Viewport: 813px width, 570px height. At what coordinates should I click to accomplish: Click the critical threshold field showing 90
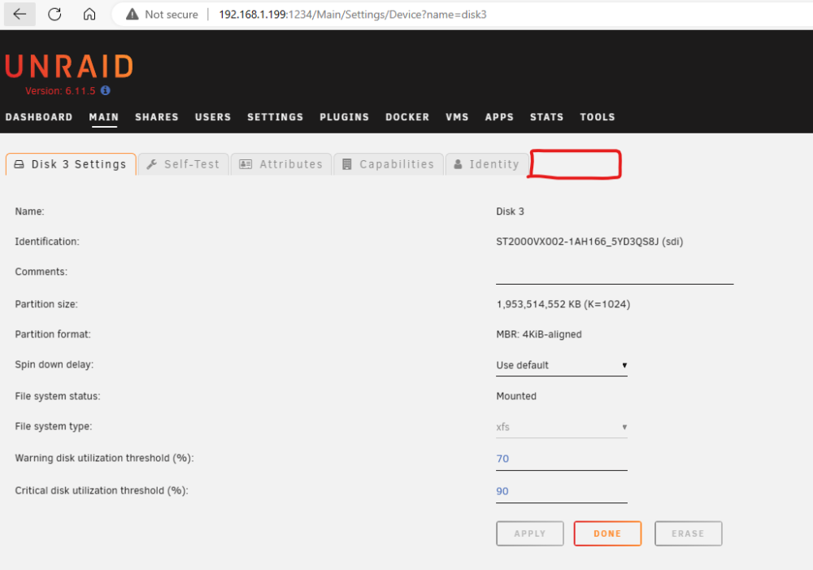562,491
